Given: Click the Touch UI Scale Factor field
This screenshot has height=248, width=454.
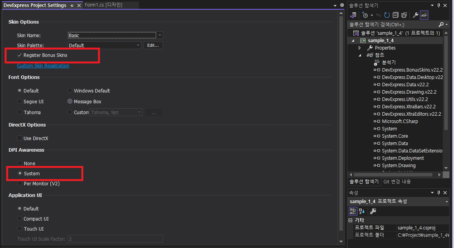Looking at the screenshot, I should pos(115,239).
